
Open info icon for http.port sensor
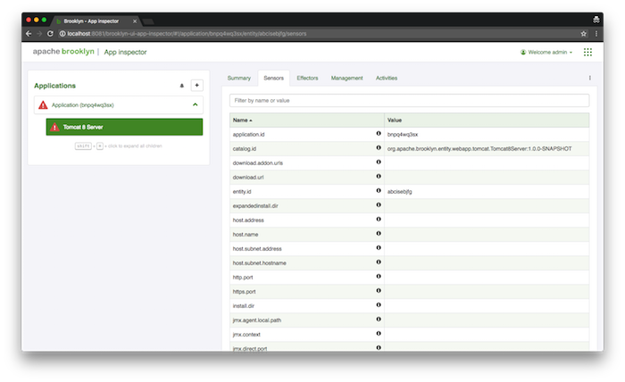379,278
